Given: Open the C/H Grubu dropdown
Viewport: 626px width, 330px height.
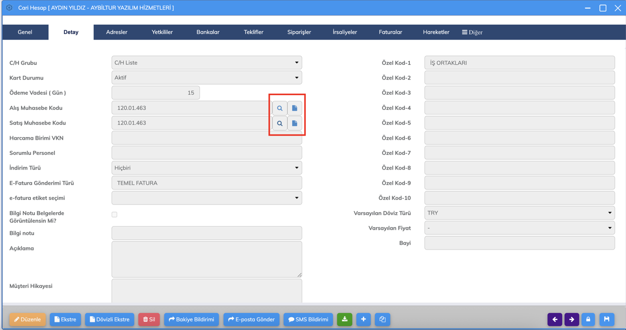Looking at the screenshot, I should [206, 63].
